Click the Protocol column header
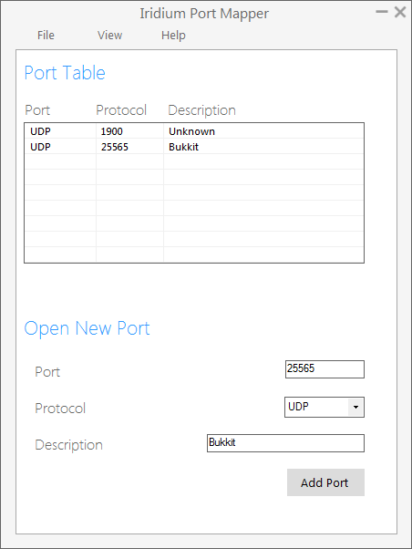The image size is (412, 549). click(x=121, y=110)
